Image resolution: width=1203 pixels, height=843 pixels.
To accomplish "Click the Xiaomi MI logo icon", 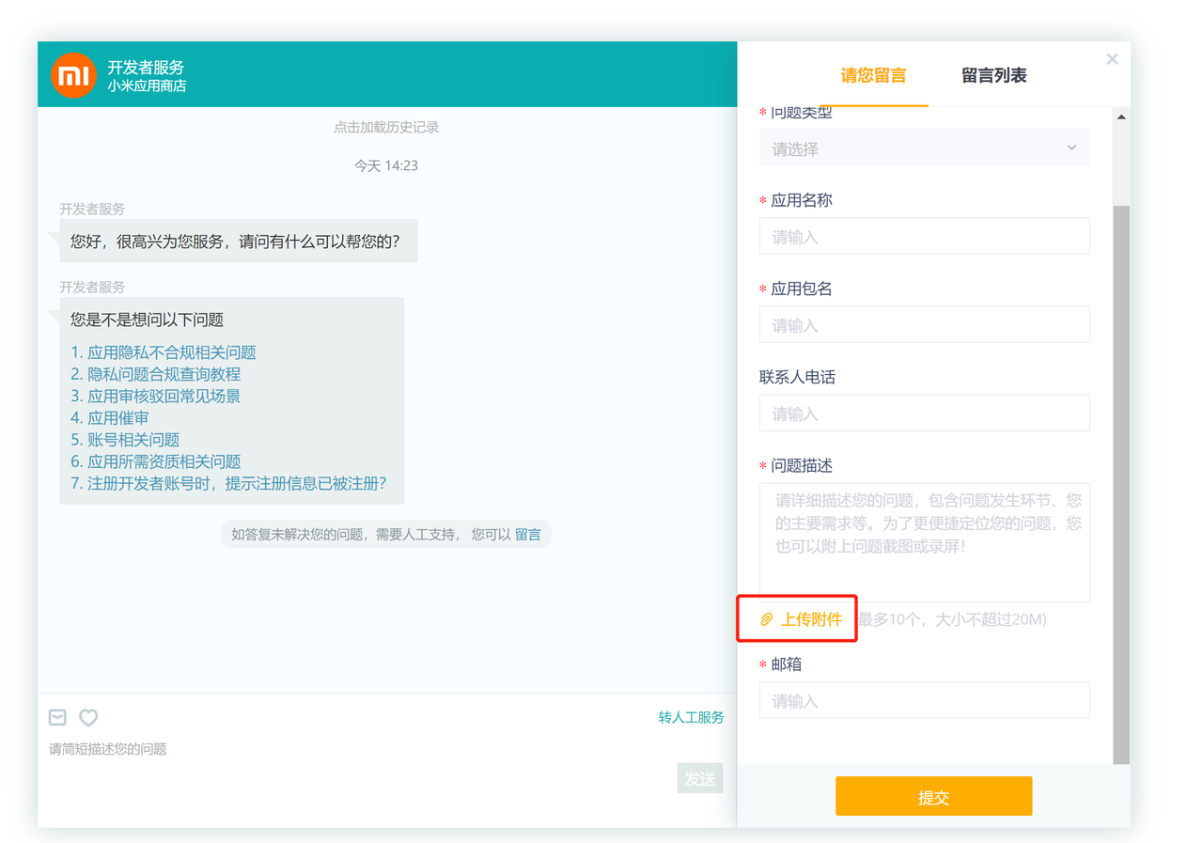I will point(73,75).
